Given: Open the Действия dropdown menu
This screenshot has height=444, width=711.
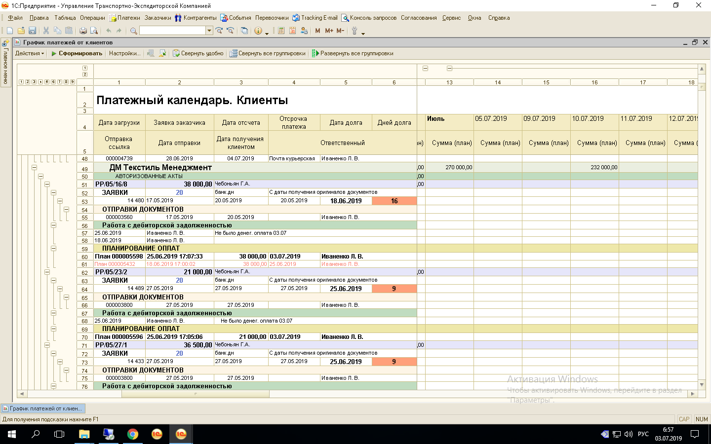Looking at the screenshot, I should pyautogui.click(x=29, y=53).
